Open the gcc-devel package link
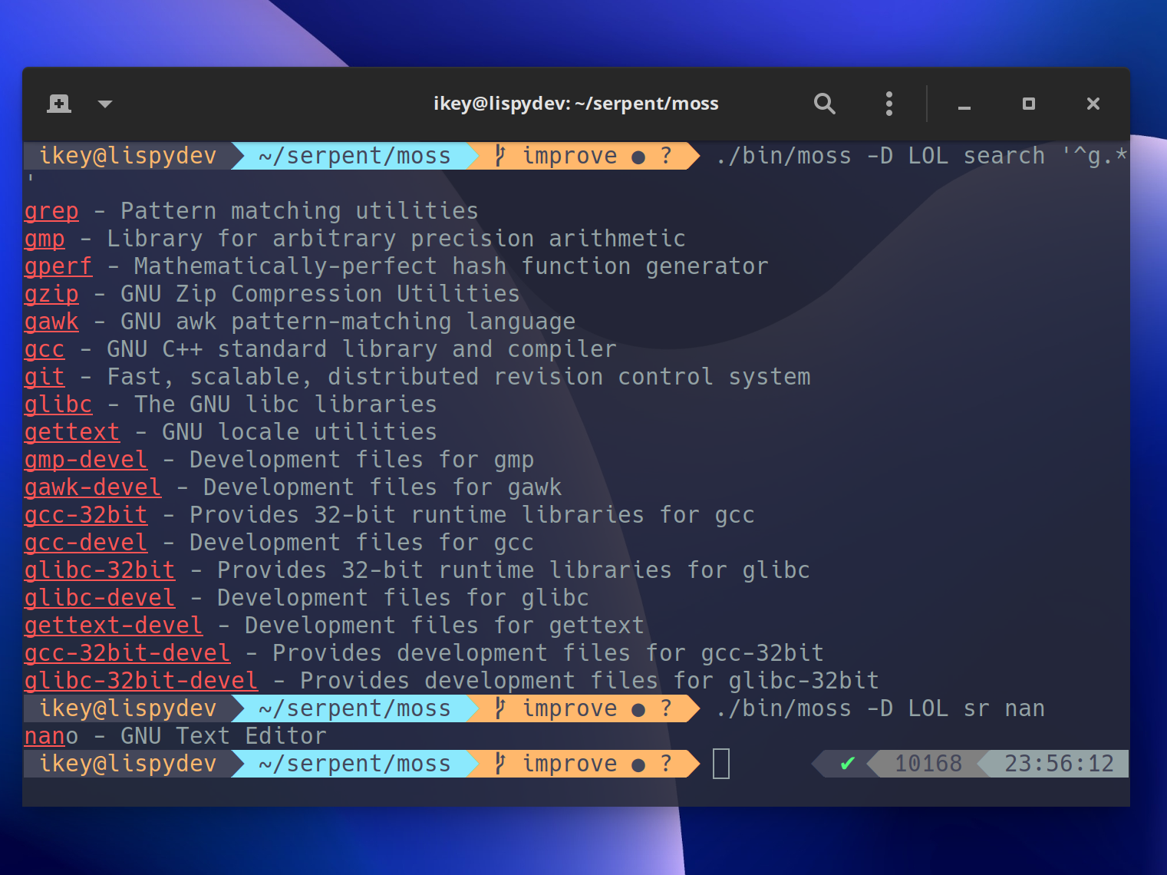Screen dimensions: 1167x875 (x=85, y=542)
